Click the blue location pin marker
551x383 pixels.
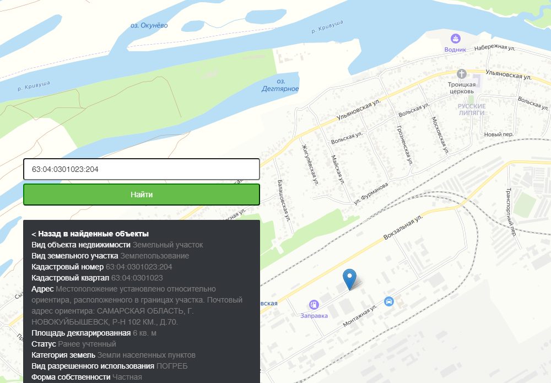pyautogui.click(x=349, y=279)
